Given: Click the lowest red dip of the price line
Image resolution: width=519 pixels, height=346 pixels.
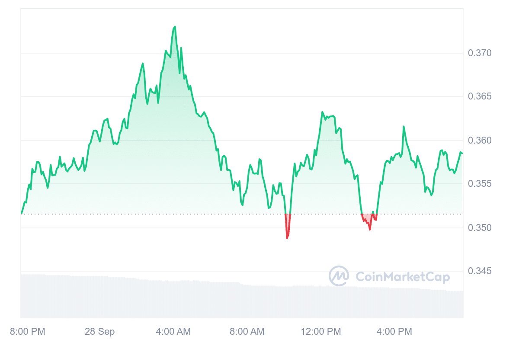Looking at the screenshot, I should tap(287, 238).
